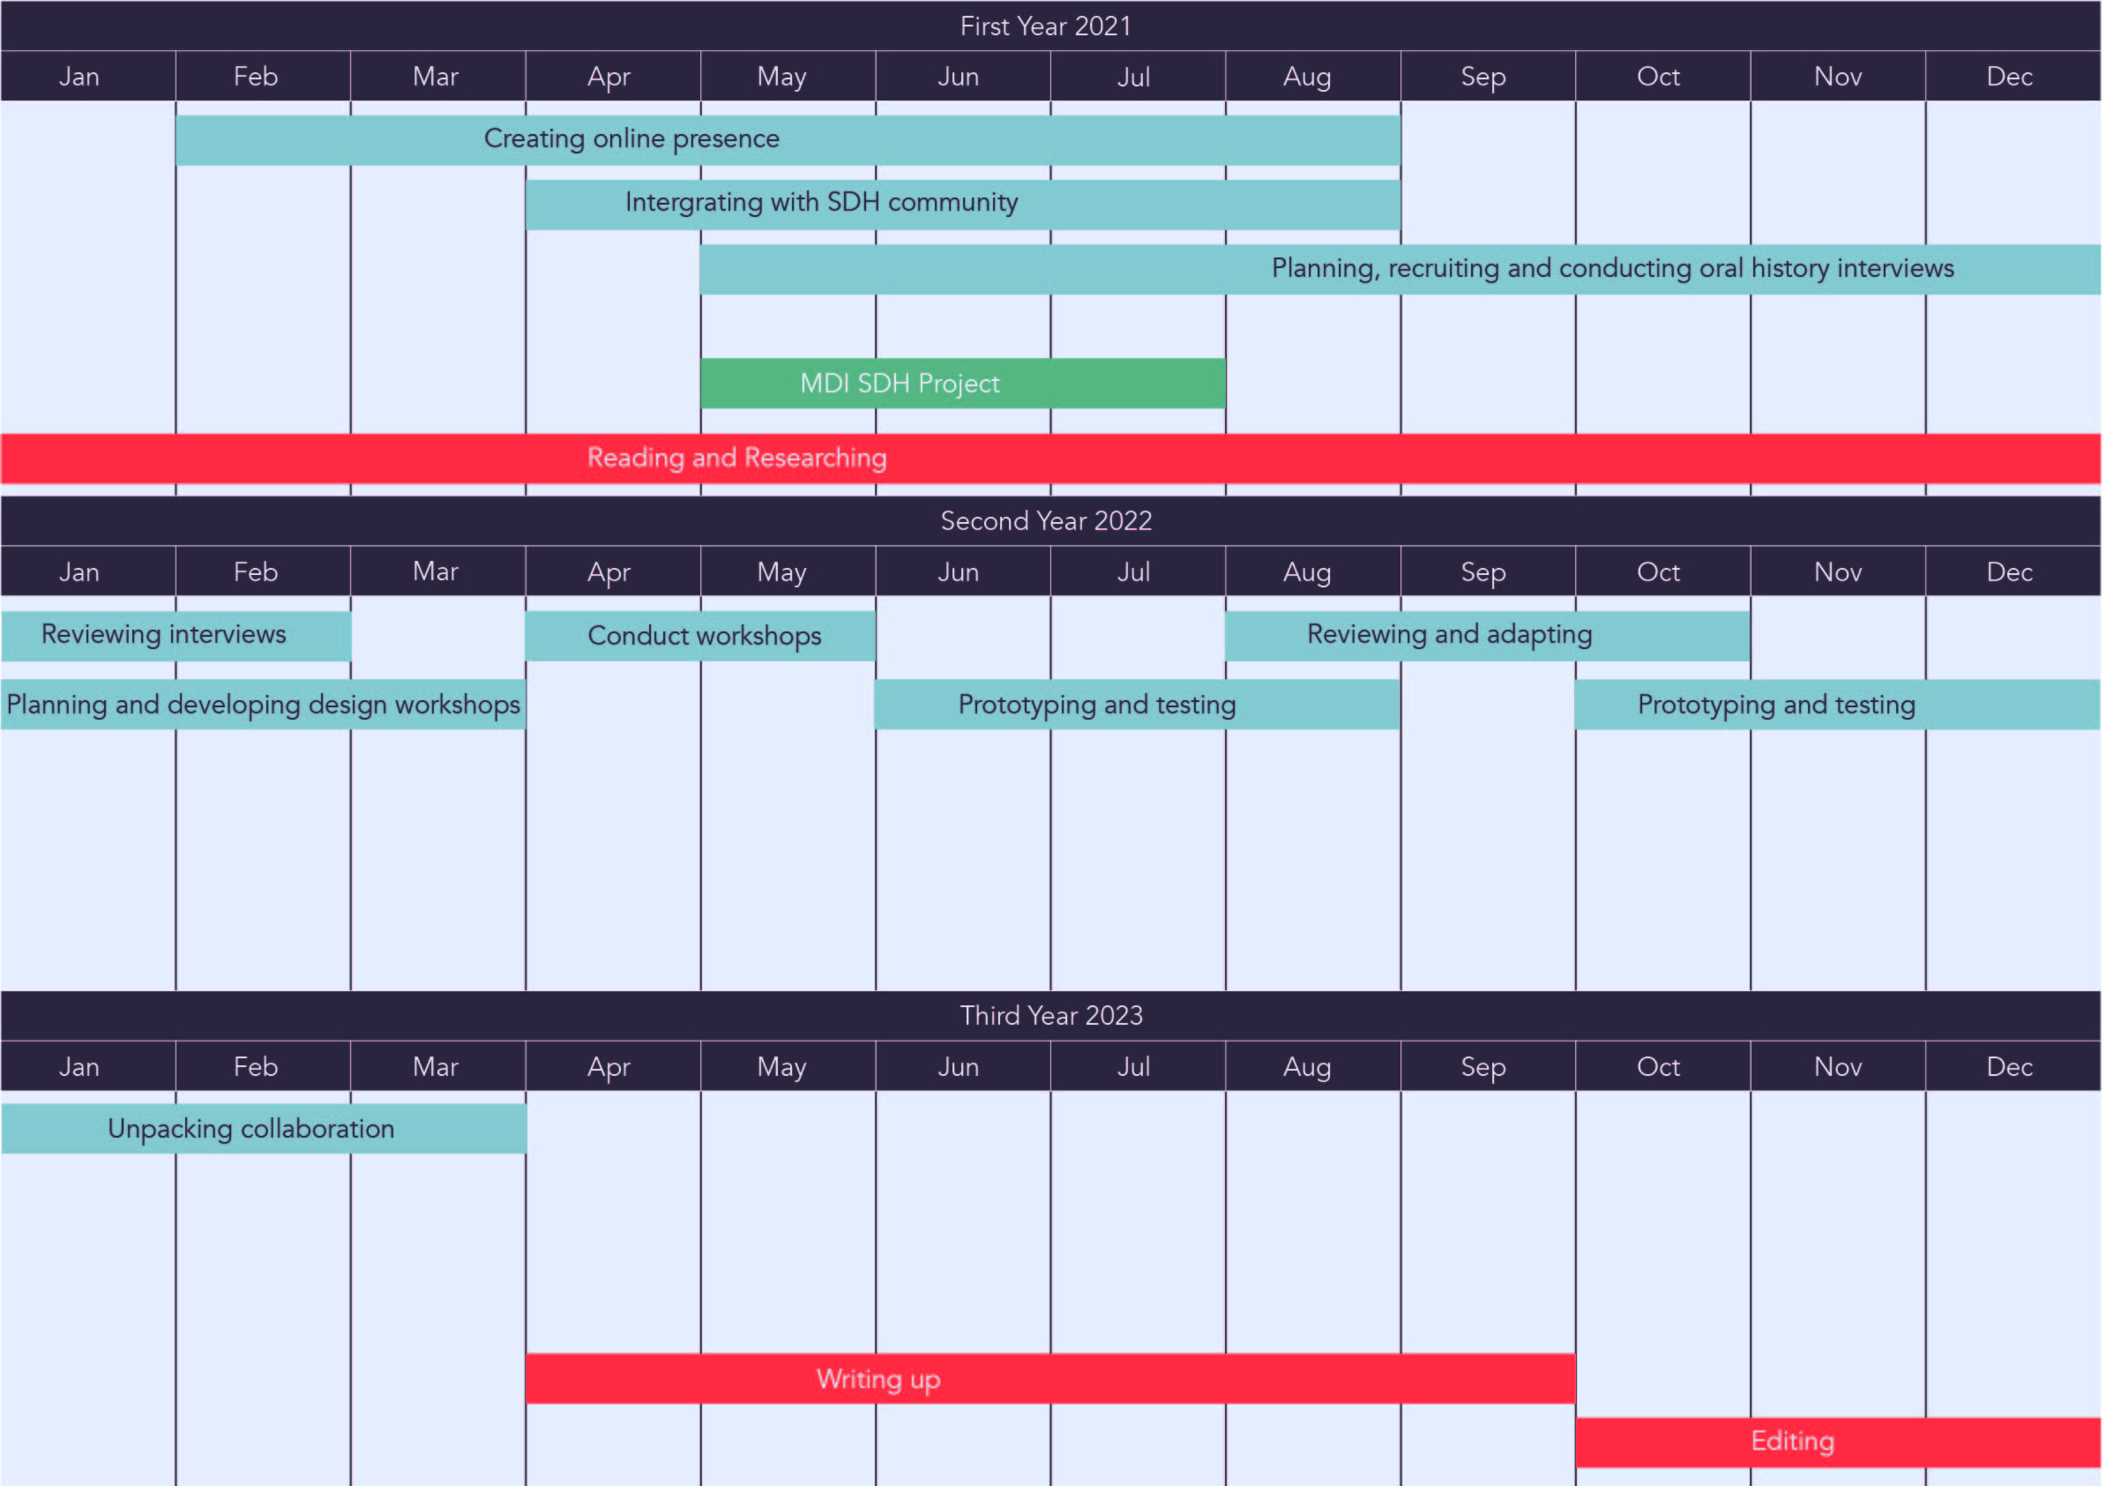Click the Second Year 2022 header
Screen dimensions: 2114x1486
pos(1045,521)
